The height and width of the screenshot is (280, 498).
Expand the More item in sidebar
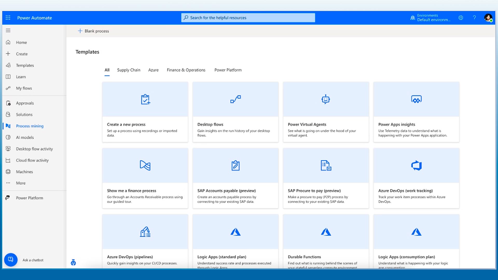(x=21, y=183)
